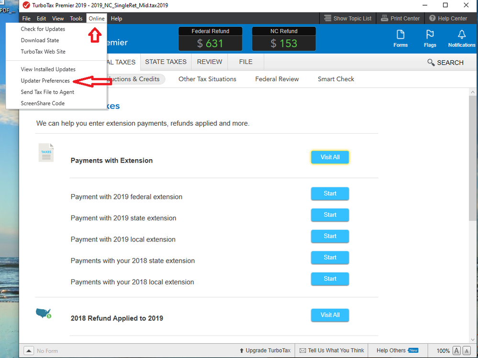Viewport: 478px width, 358px height.
Task: Click the Federal Refund amount box
Action: [x=211, y=39]
